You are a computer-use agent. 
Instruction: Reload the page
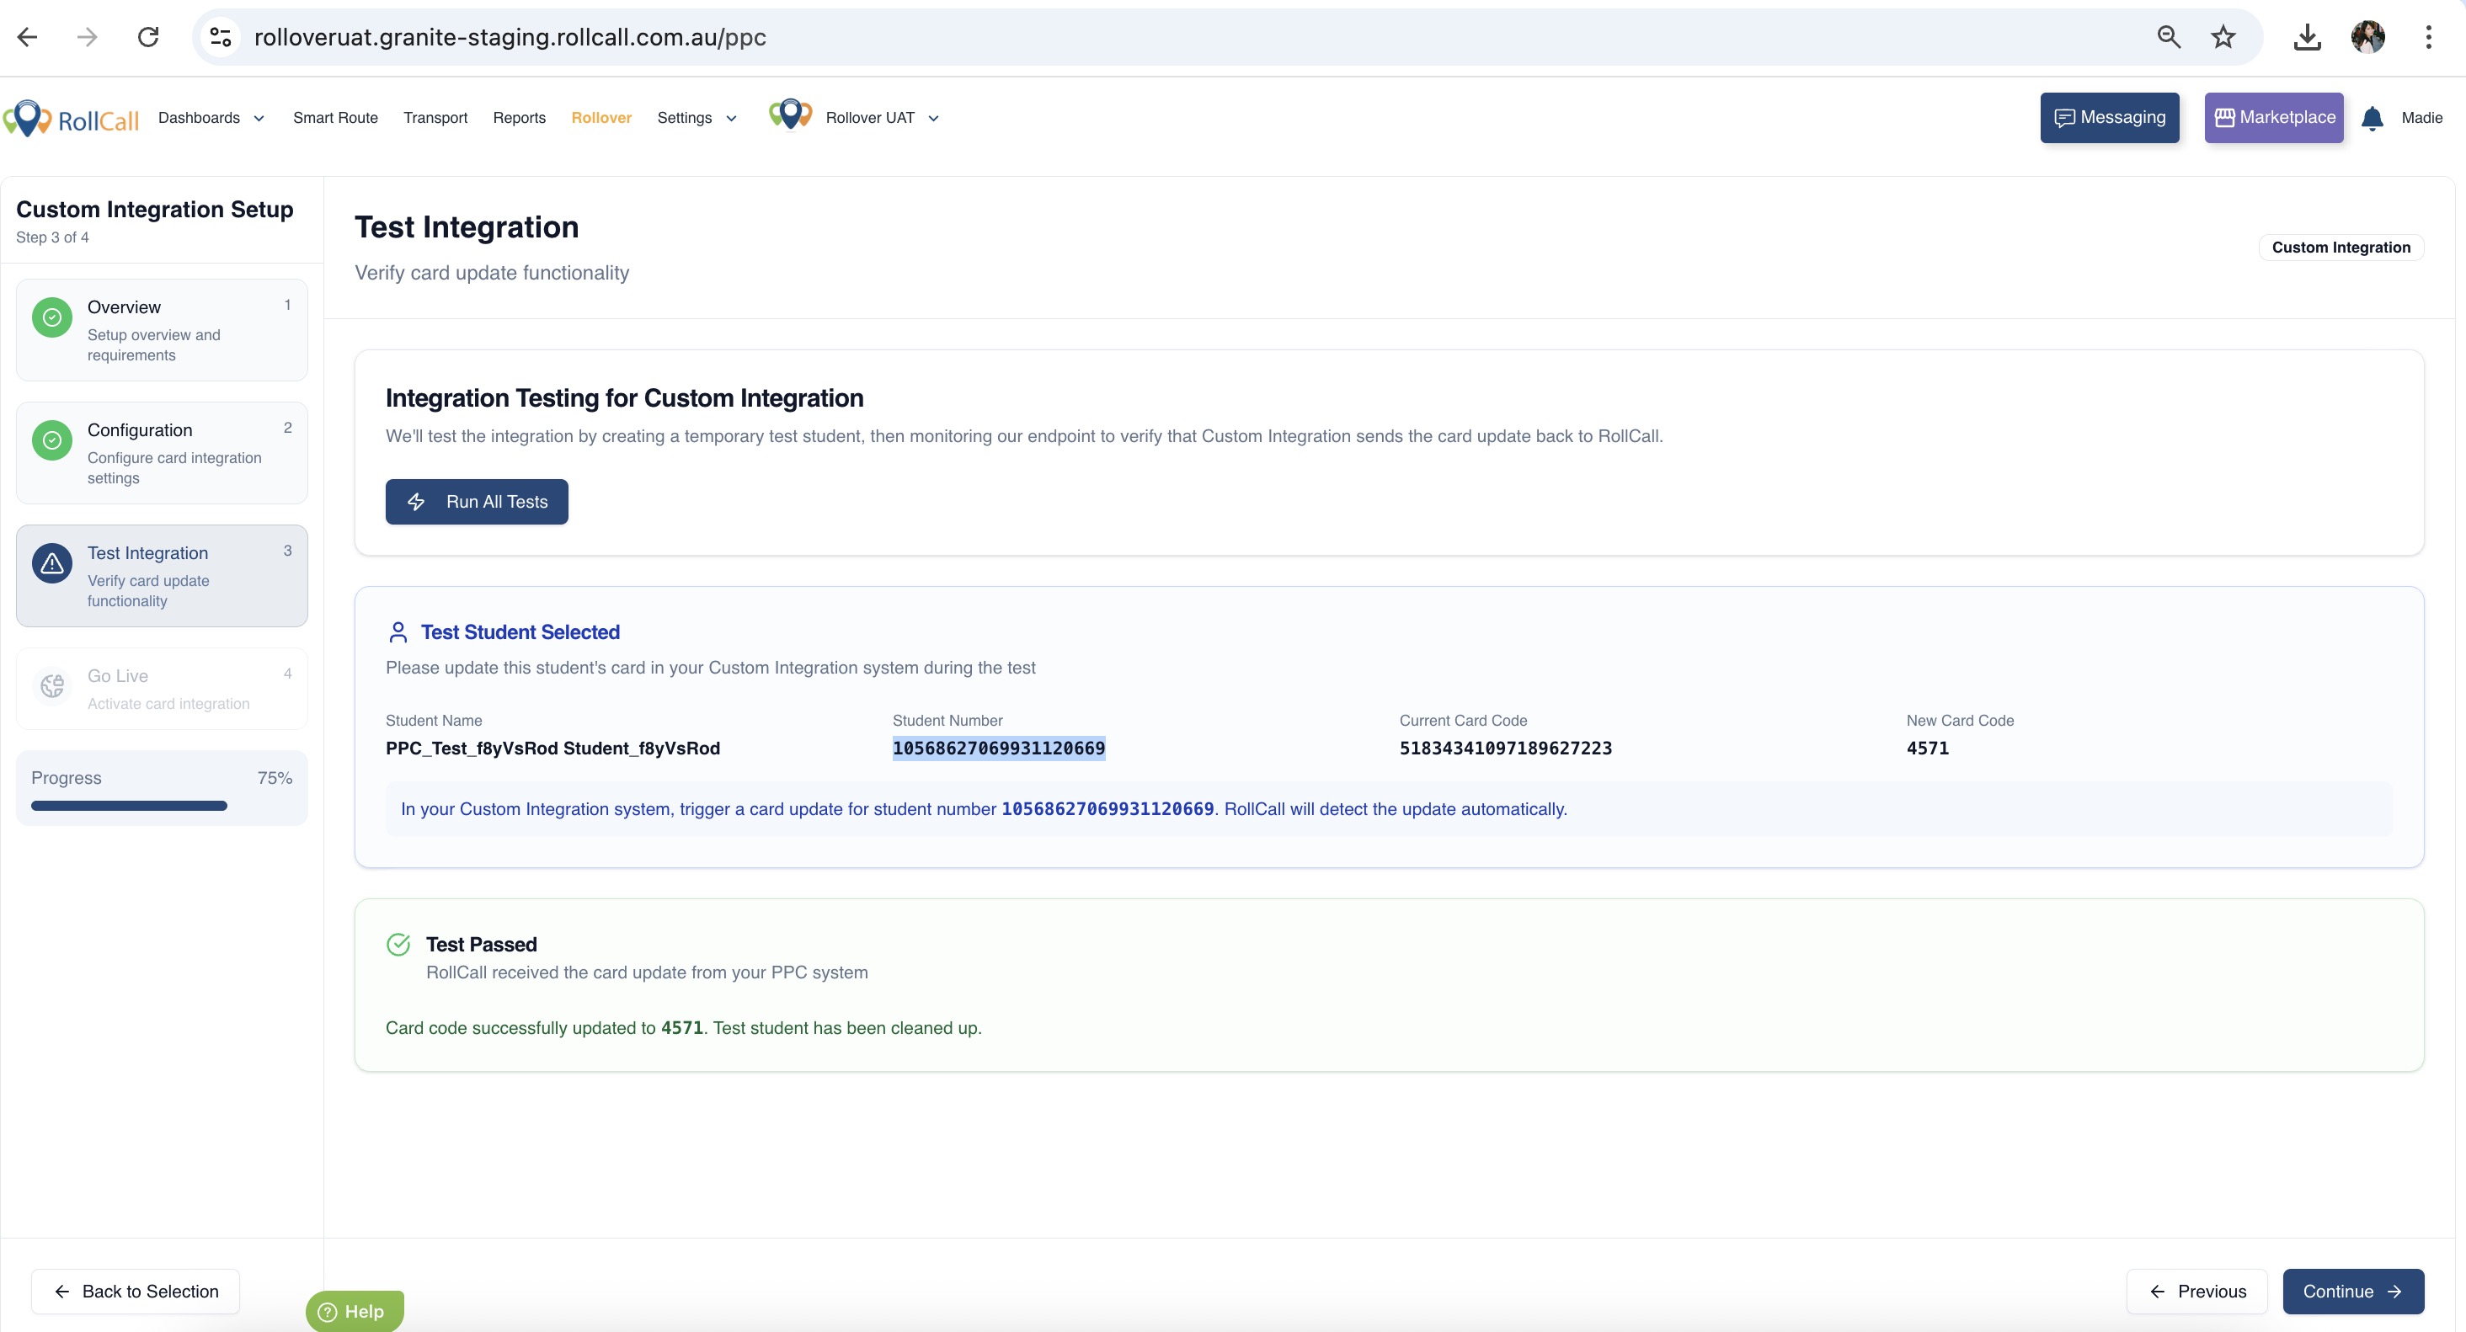147,37
